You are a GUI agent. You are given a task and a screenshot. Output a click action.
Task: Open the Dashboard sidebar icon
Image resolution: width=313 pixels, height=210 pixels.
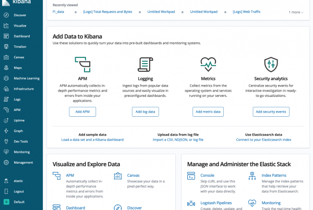6,36
